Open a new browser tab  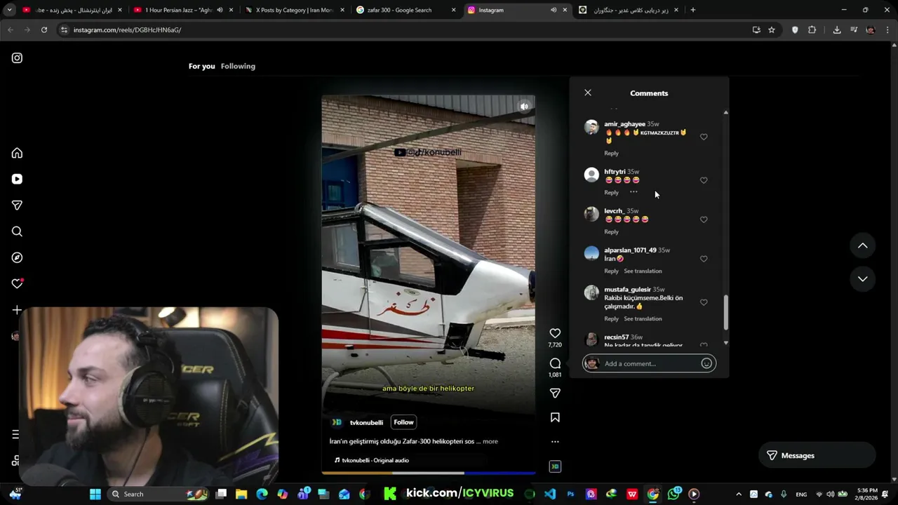pyautogui.click(x=692, y=10)
